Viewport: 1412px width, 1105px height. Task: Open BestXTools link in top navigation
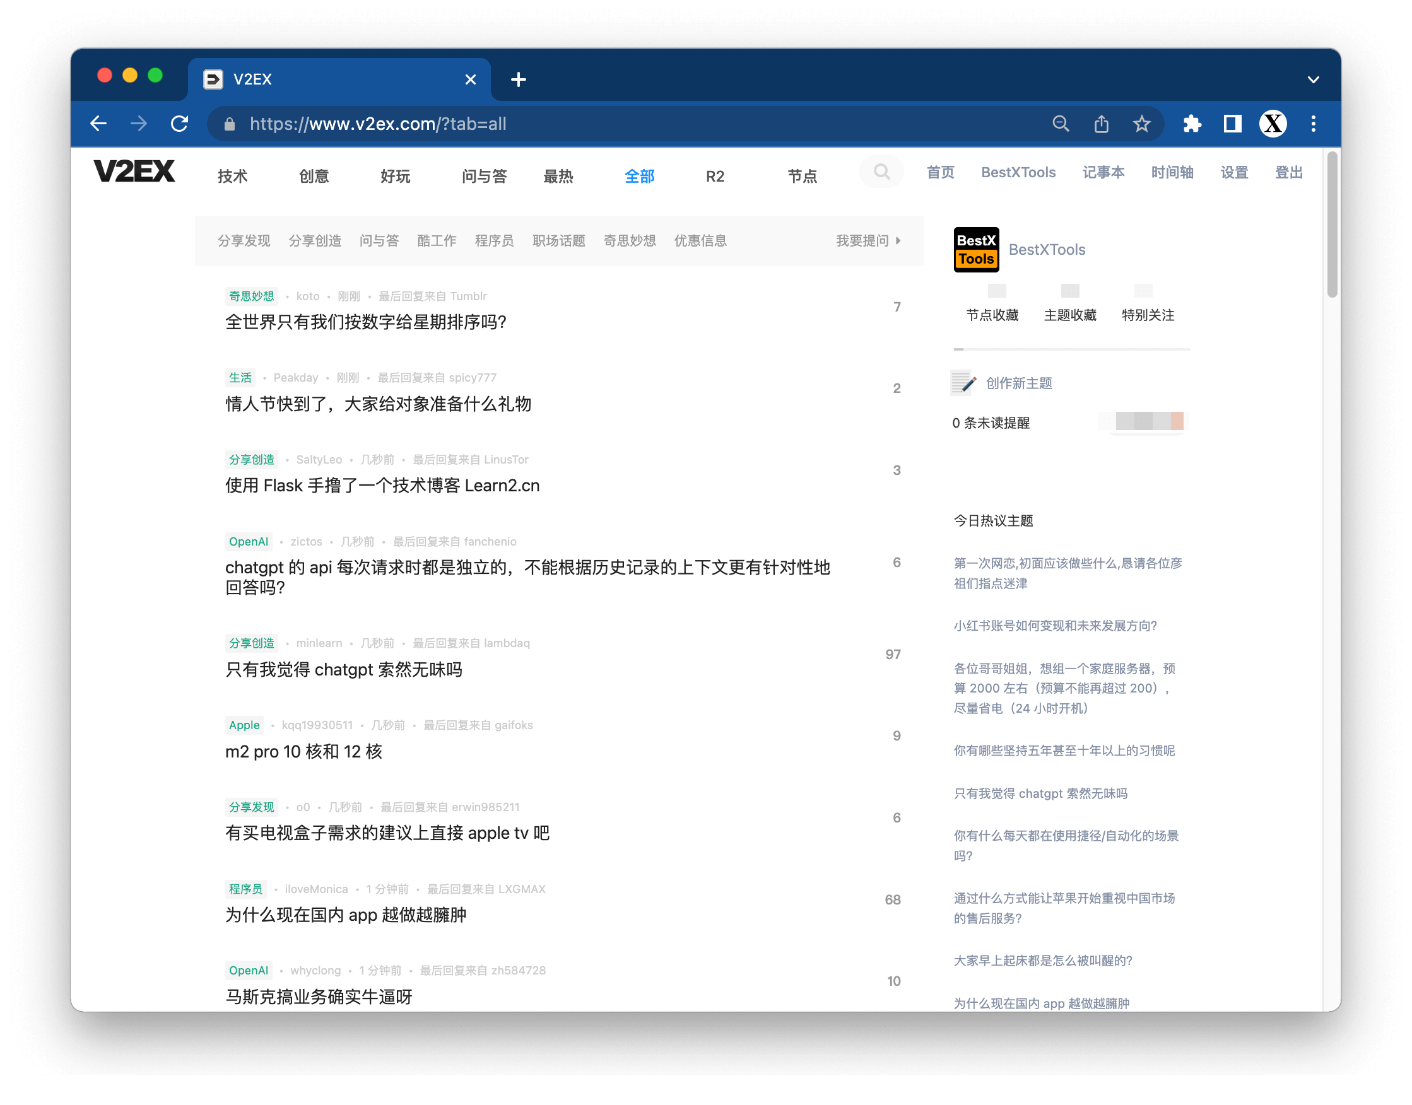tap(1018, 172)
